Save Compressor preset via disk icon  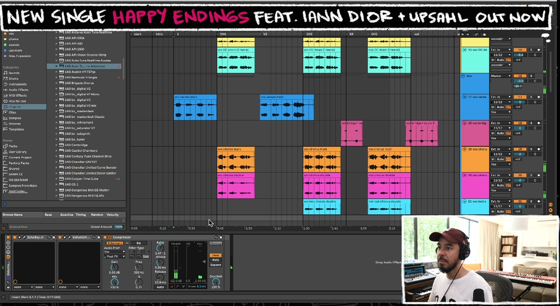tap(221, 237)
